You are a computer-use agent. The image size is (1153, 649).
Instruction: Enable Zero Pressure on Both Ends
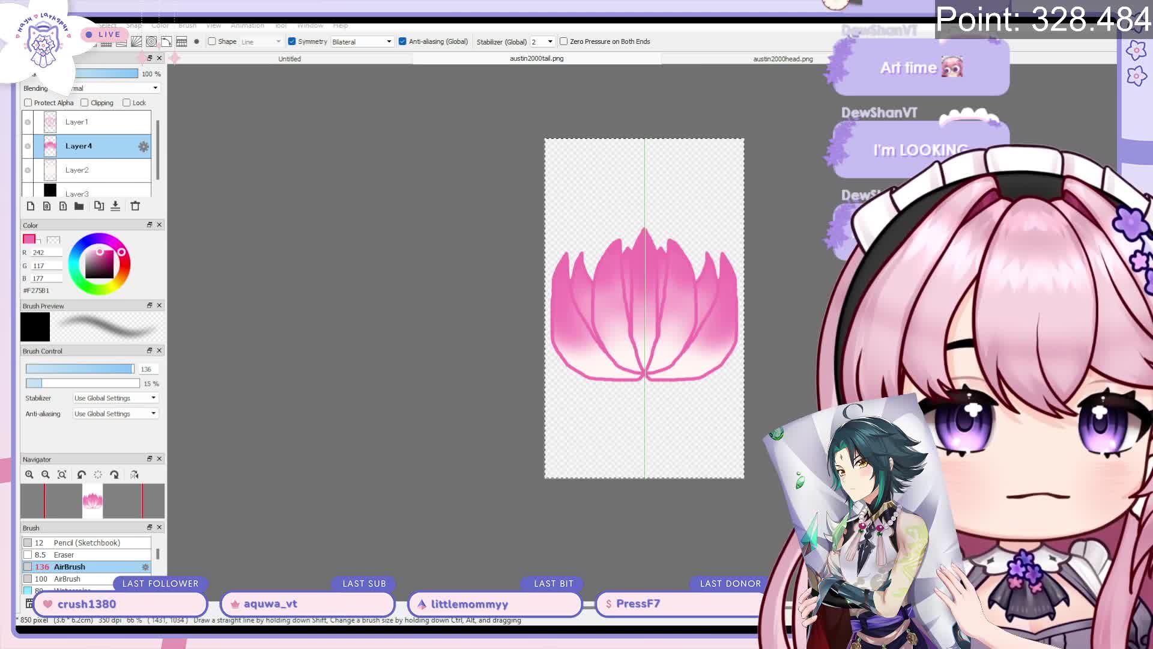[563, 41]
